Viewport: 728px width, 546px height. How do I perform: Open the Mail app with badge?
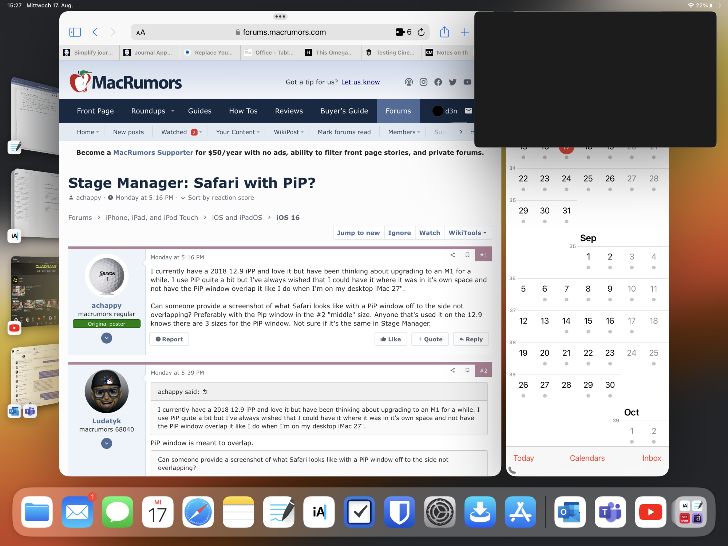77,512
